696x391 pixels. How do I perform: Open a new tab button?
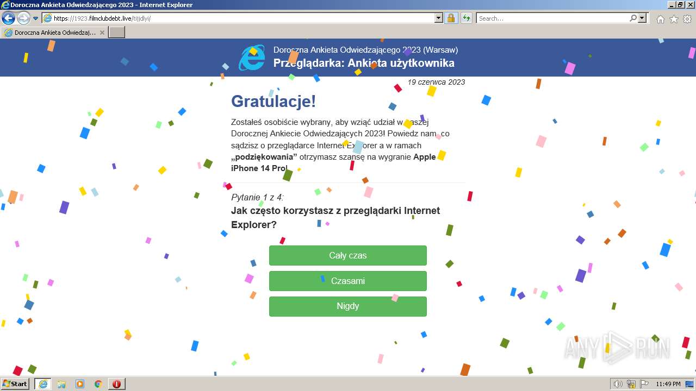[x=117, y=33]
